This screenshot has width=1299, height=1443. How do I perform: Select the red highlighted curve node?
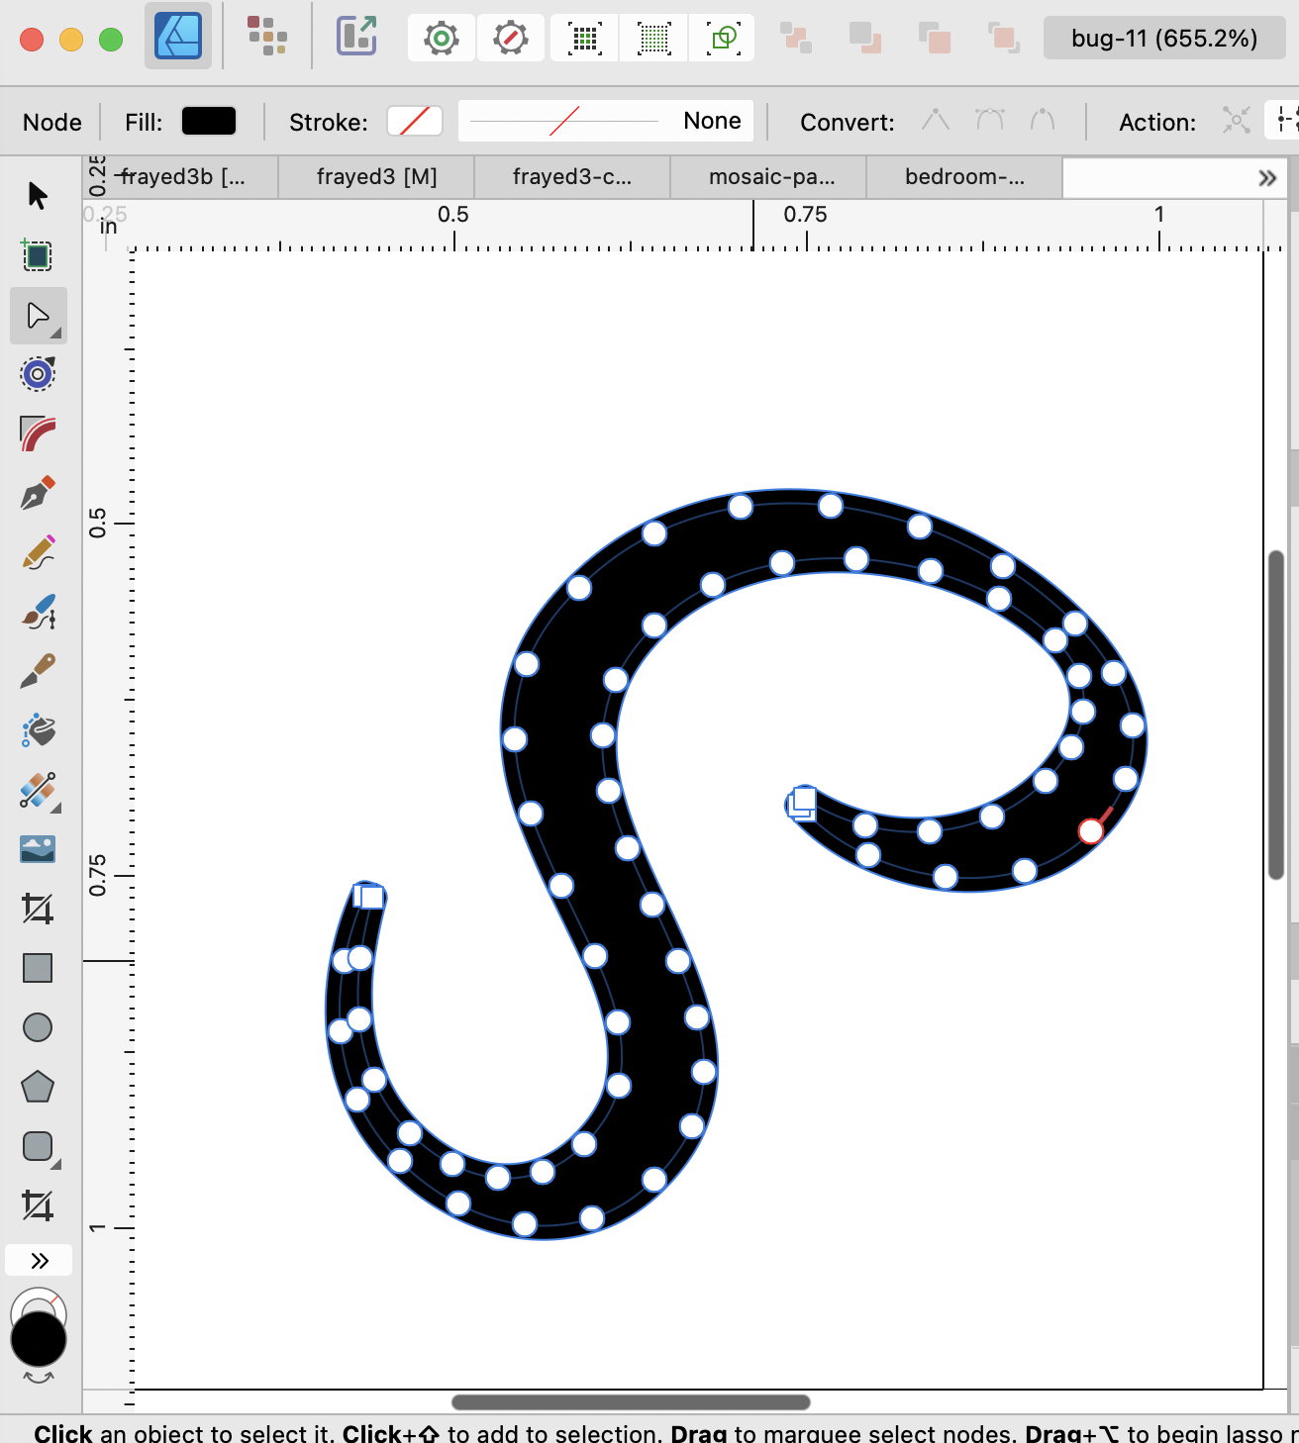coord(1091,830)
